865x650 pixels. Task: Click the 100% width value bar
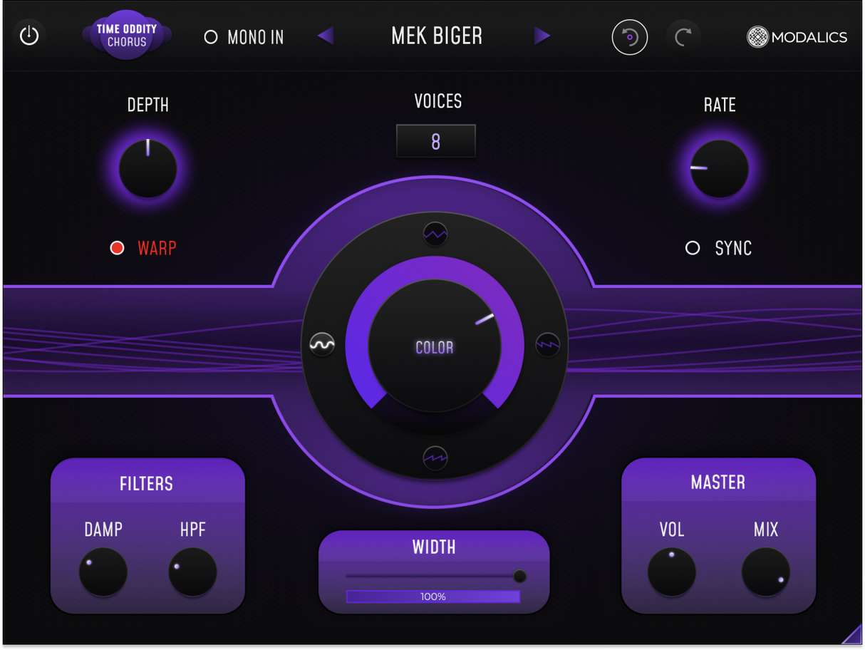[433, 597]
